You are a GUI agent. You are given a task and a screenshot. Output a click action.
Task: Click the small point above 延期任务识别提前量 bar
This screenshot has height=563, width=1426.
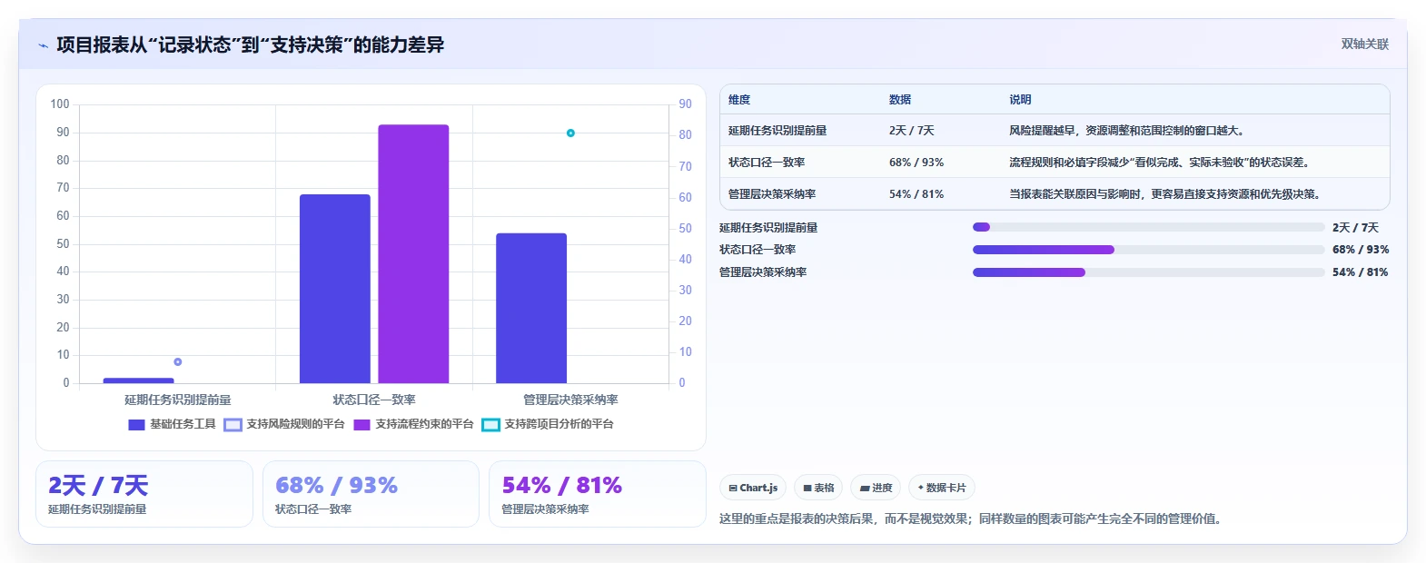click(178, 362)
